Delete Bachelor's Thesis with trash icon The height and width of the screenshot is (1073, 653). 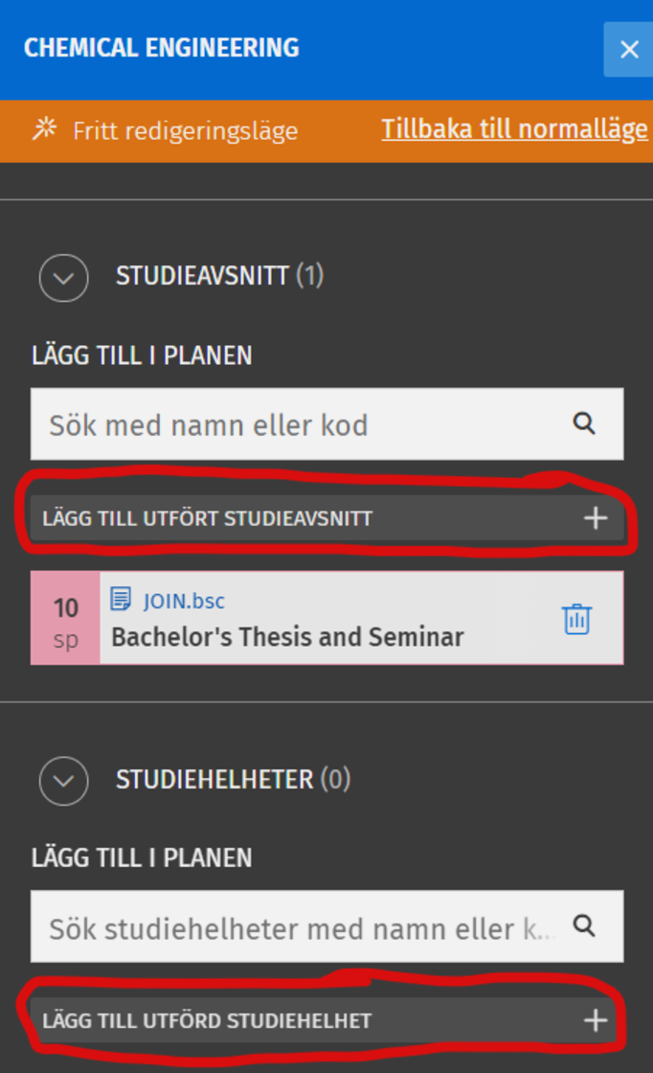[x=576, y=619]
